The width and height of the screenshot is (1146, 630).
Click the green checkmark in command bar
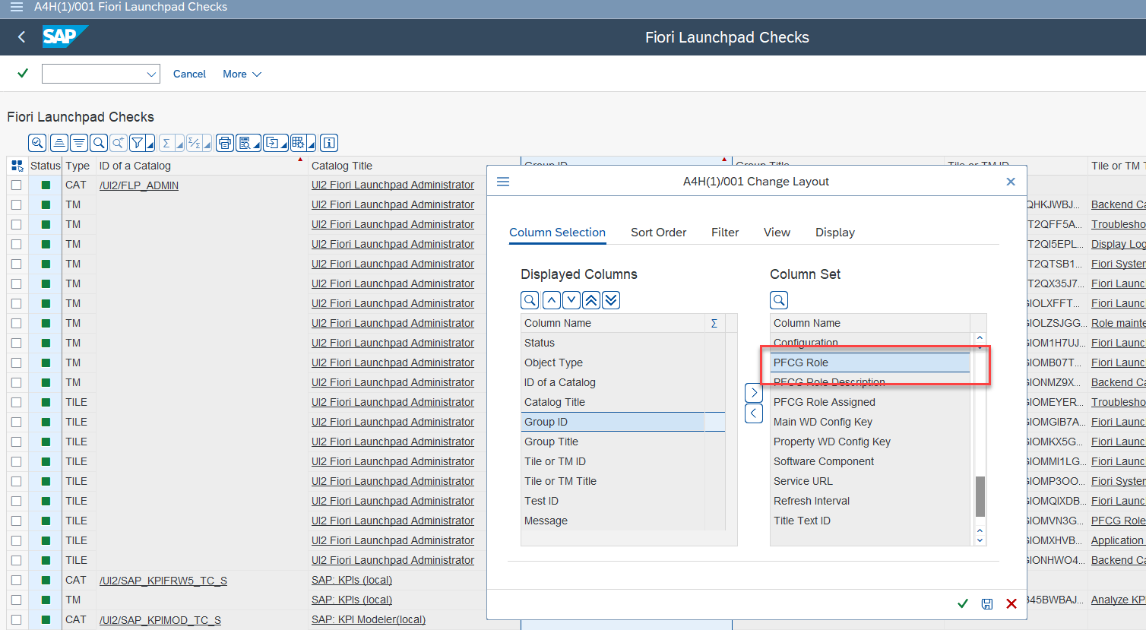click(x=23, y=73)
